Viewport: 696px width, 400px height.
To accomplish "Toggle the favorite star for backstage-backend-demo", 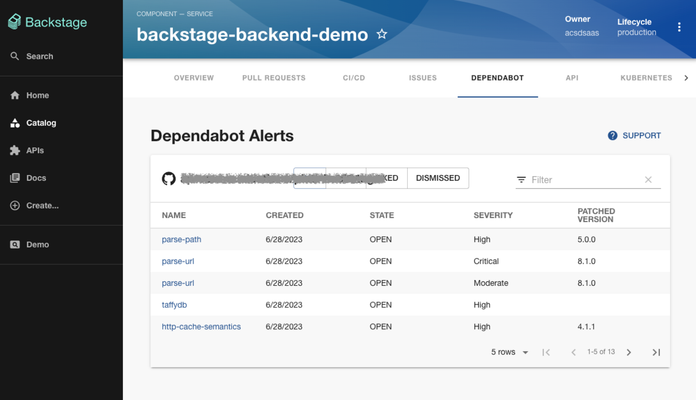I will pyautogui.click(x=382, y=34).
